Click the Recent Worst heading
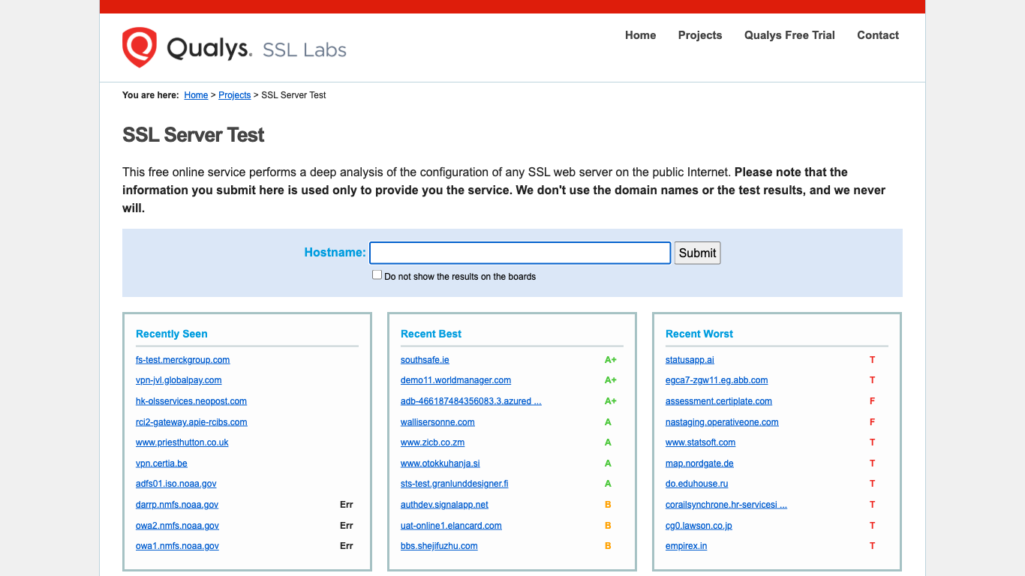Screen dimensions: 1025x576 point(699,334)
